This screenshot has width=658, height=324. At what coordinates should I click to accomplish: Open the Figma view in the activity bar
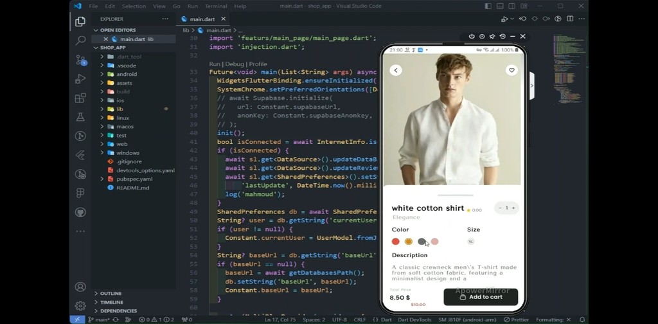click(x=80, y=193)
